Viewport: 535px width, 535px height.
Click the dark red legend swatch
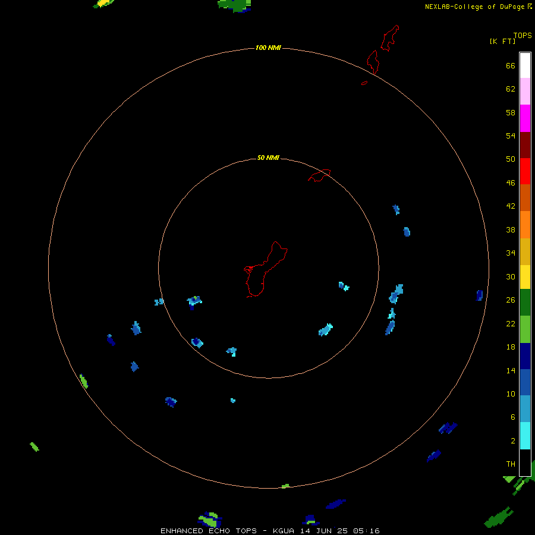[525, 144]
